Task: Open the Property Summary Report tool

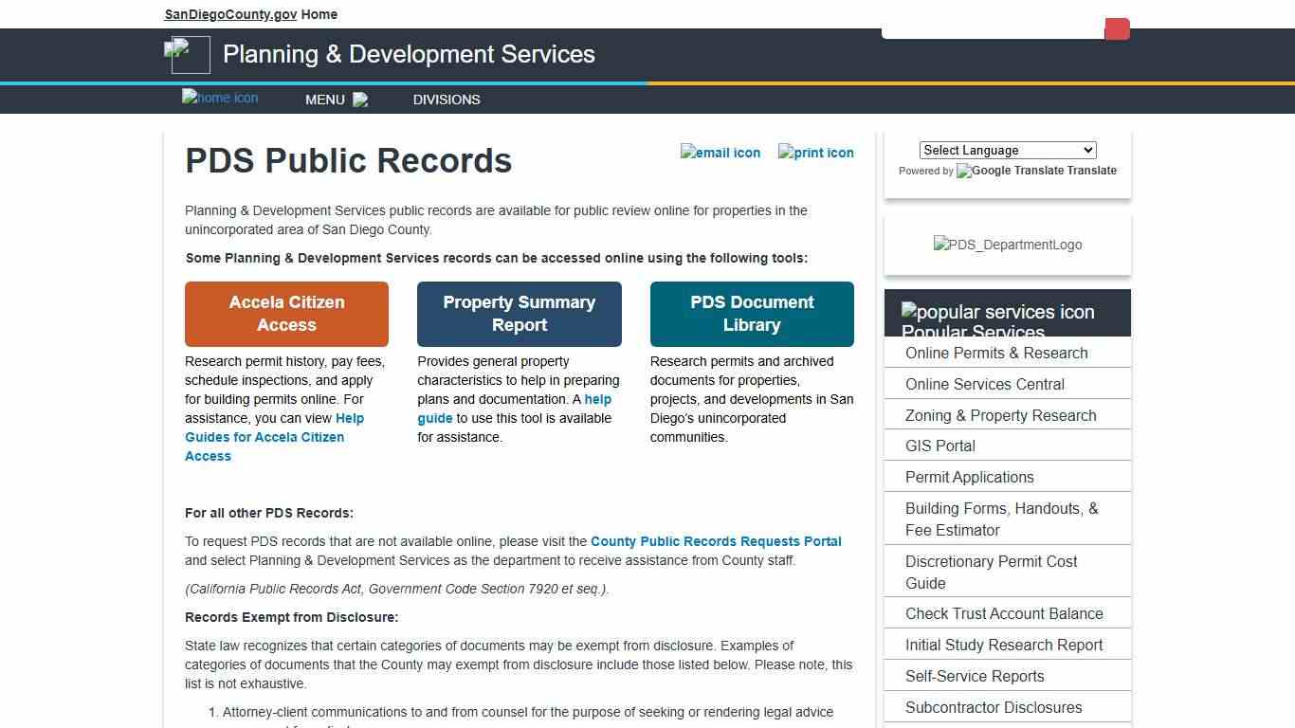Action: pos(519,314)
